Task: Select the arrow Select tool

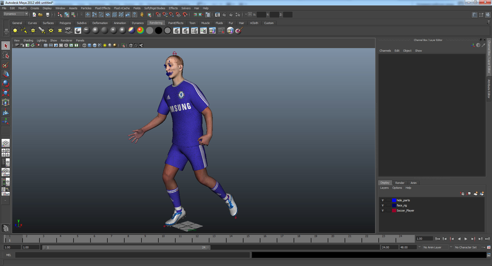Action: click(6, 46)
